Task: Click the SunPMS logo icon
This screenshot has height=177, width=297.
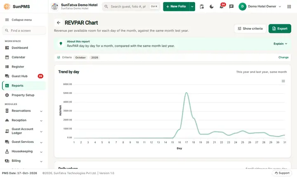Action: pyautogui.click(x=7, y=7)
